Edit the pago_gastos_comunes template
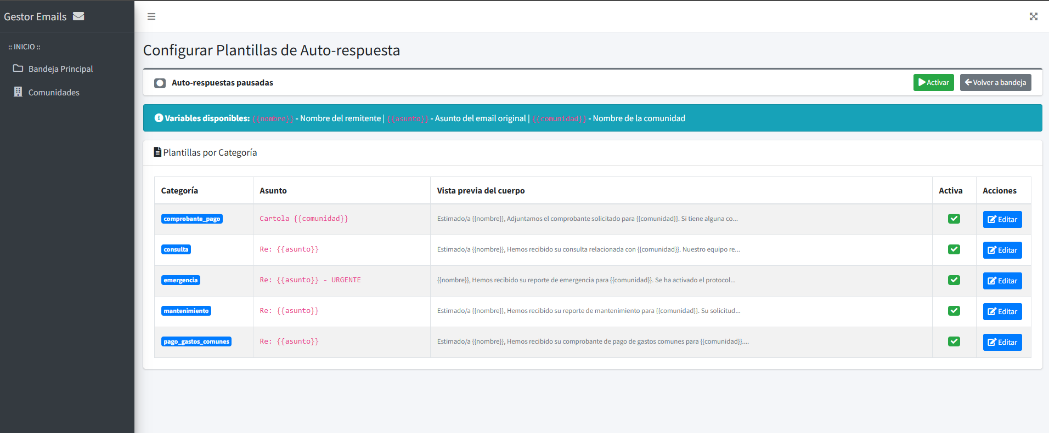This screenshot has width=1049, height=433. pos(1002,342)
